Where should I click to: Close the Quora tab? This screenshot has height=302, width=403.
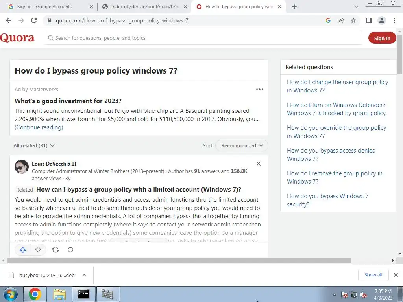click(279, 7)
